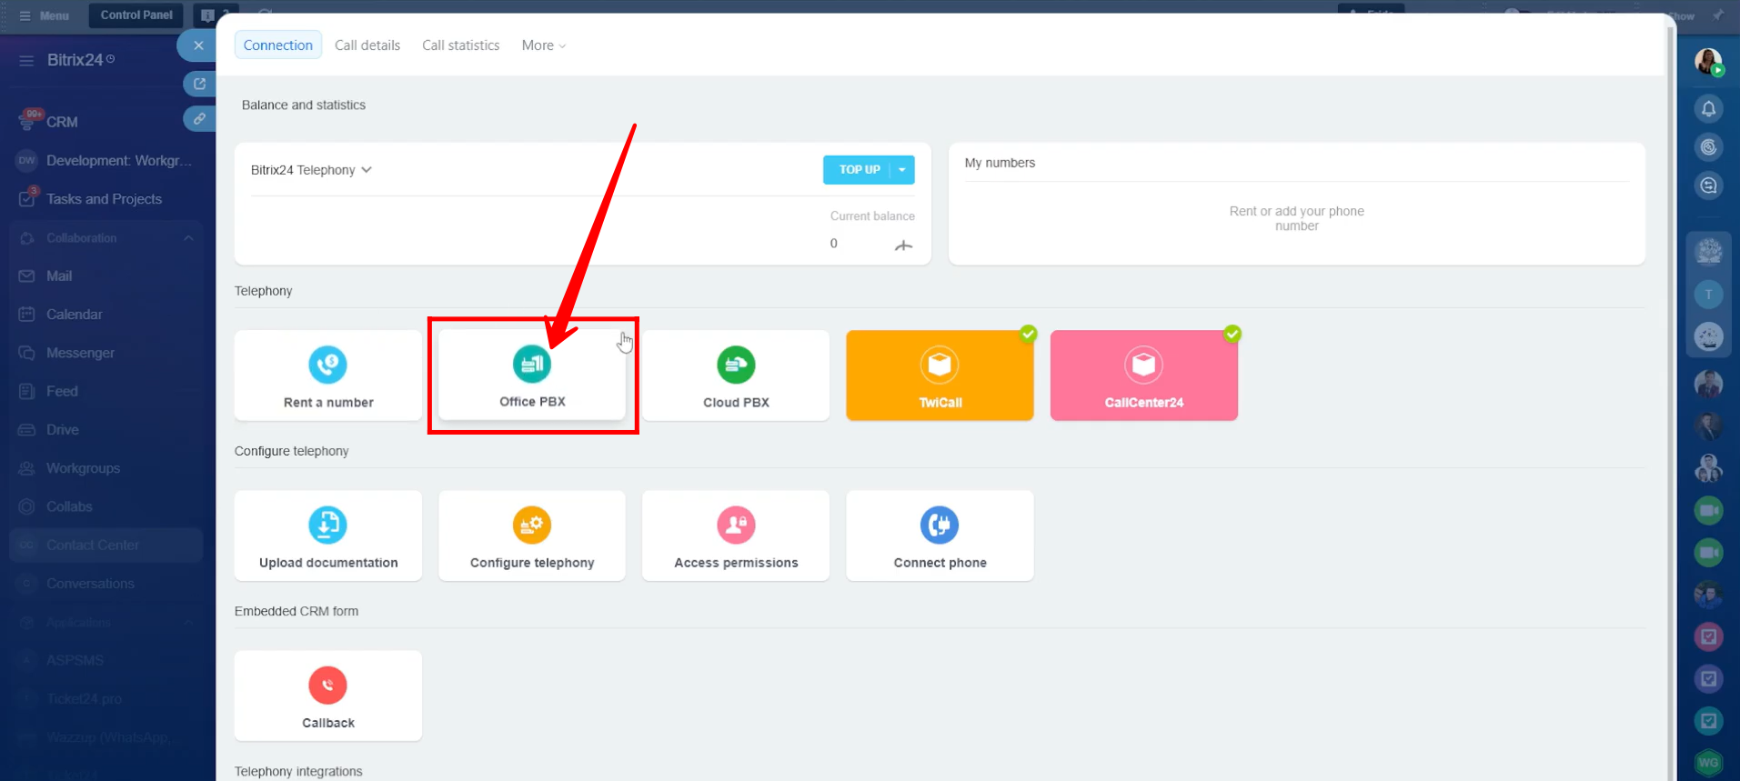The height and width of the screenshot is (781, 1740).
Task: Open the Office PBX connection tile
Action: tap(532, 375)
